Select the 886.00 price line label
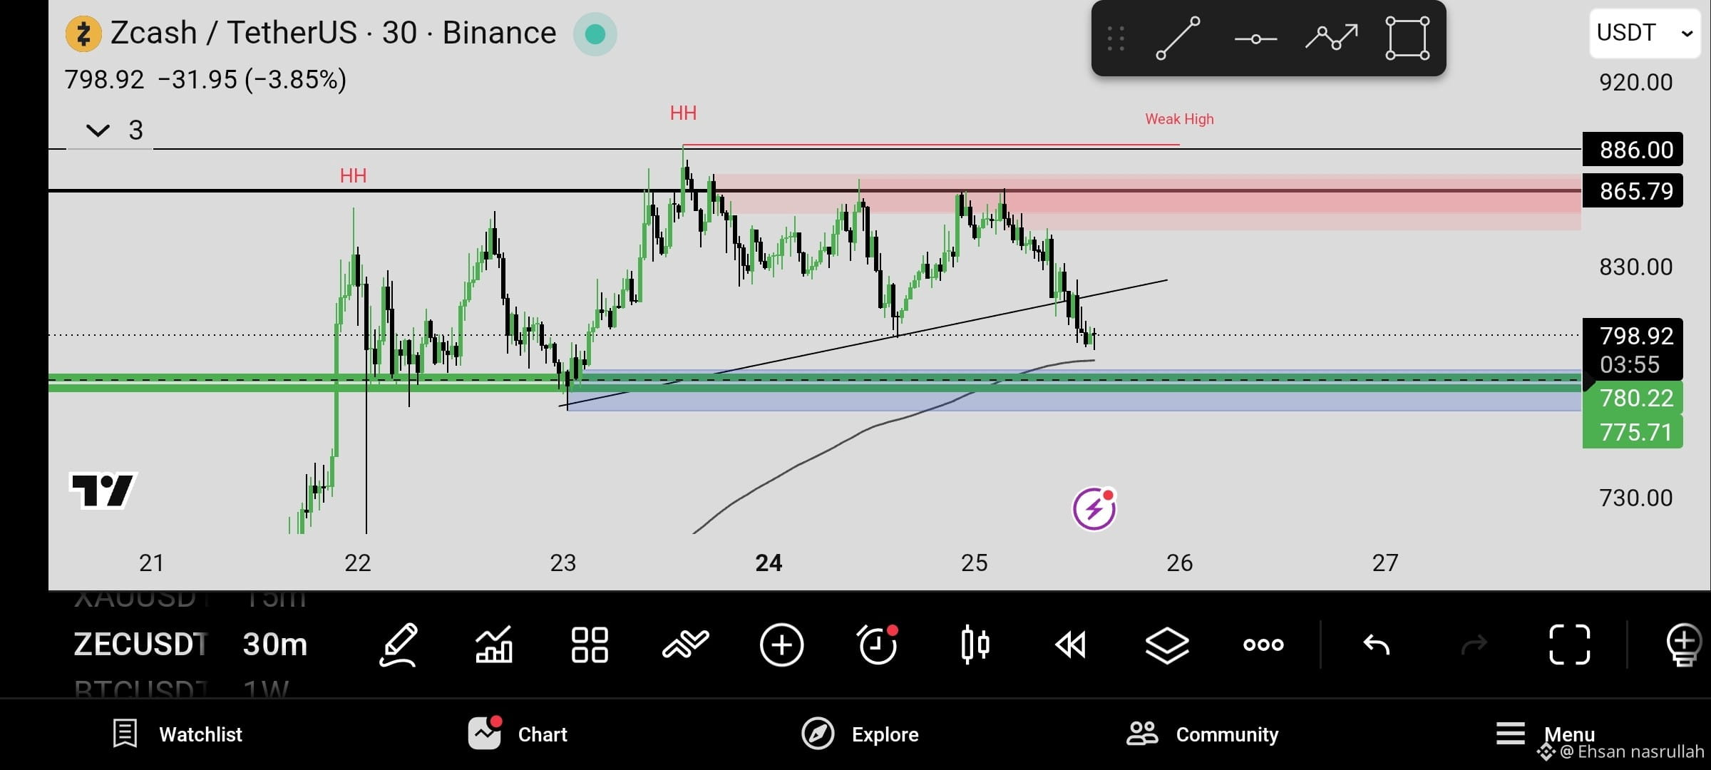 point(1633,150)
